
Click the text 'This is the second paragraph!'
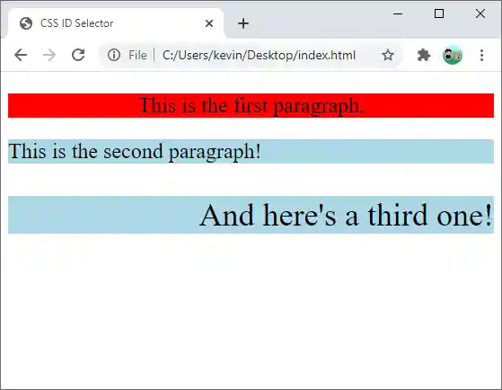[135, 151]
